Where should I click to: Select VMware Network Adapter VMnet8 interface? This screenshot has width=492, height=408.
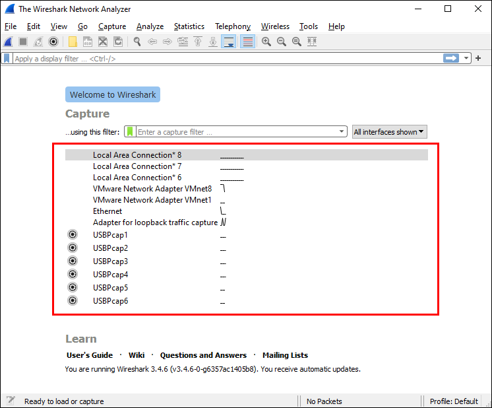(246, 189)
